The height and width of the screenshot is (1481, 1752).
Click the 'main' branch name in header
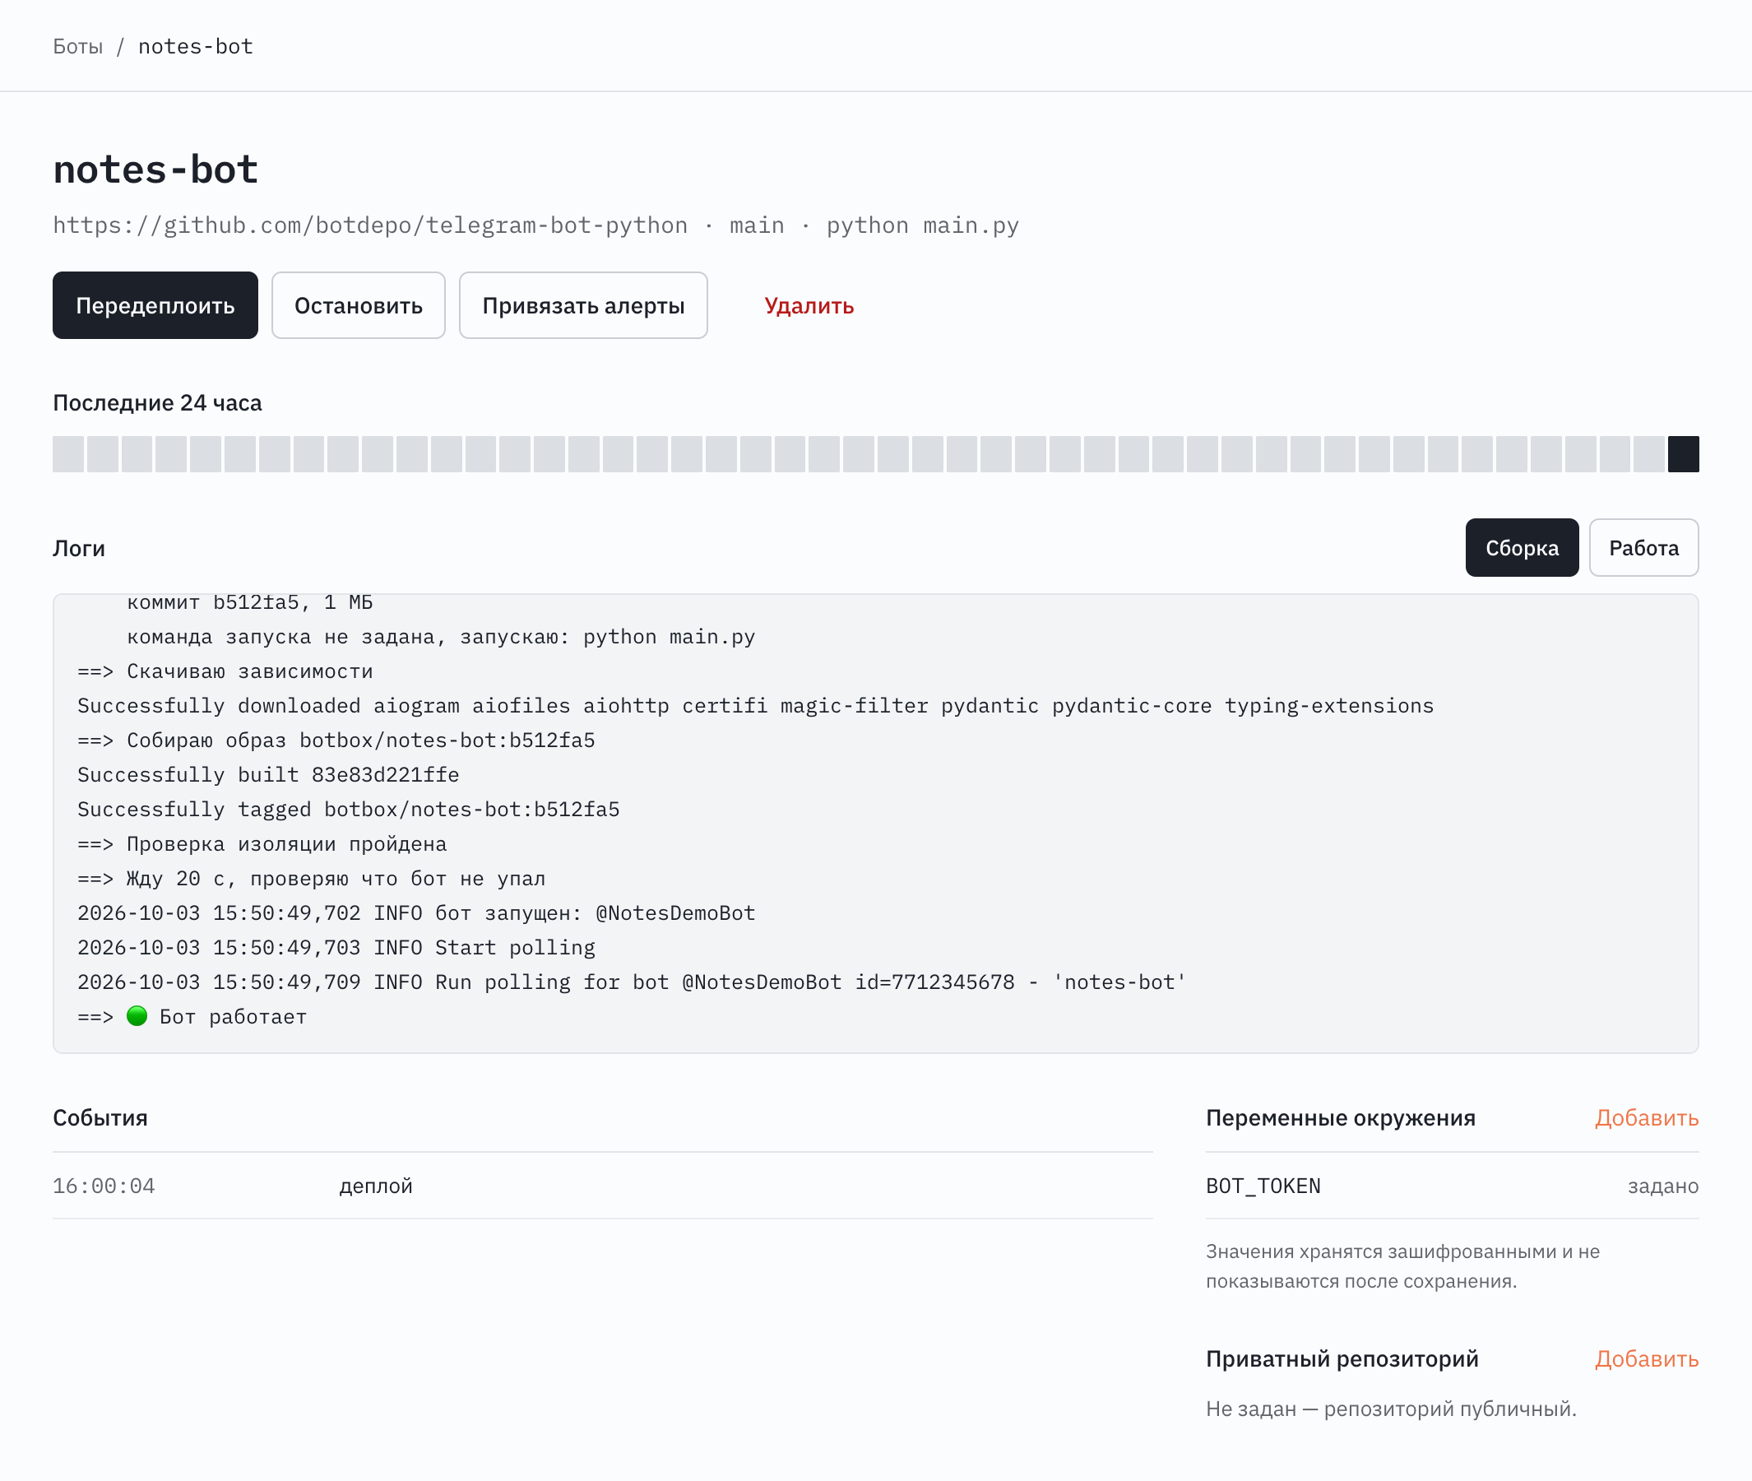(x=757, y=225)
